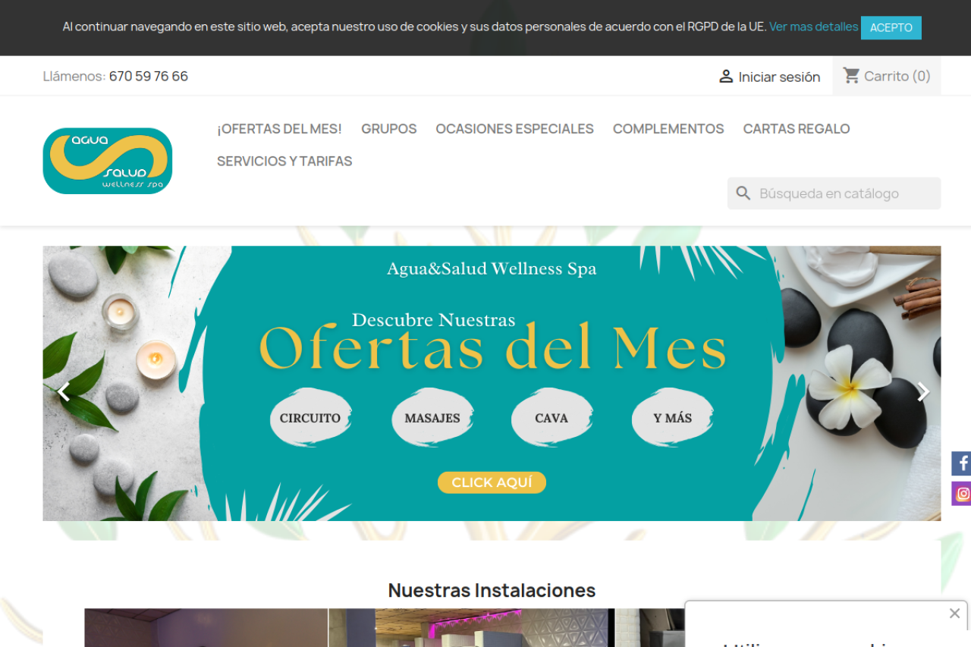Select Ocasiones Especiales in navigation
This screenshot has height=647, width=971.
tap(514, 129)
